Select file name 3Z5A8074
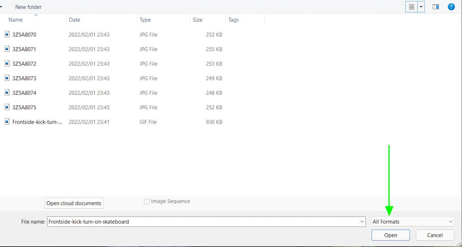 coord(24,93)
